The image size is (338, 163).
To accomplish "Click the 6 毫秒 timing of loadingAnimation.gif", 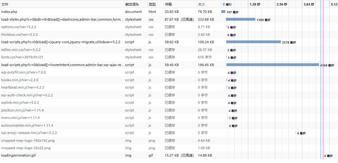I will tap(328, 156).
